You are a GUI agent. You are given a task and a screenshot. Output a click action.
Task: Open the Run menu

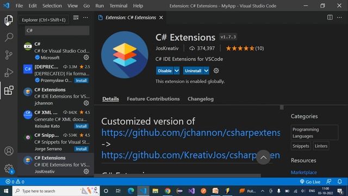[100, 6]
